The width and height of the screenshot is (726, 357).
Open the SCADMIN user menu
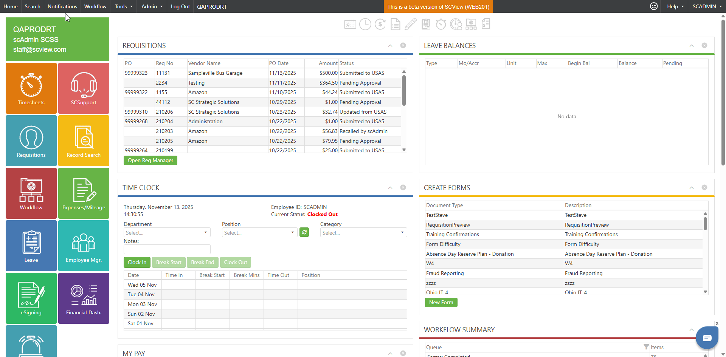coord(707,6)
